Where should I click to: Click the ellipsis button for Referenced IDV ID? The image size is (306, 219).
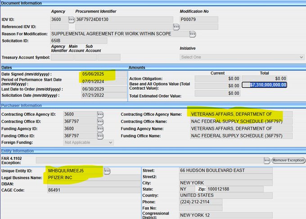click(176, 27)
